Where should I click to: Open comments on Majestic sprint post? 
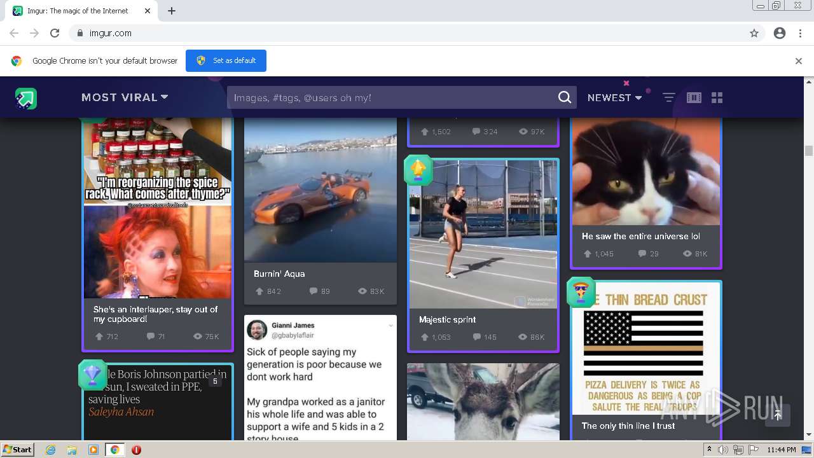coord(477,337)
